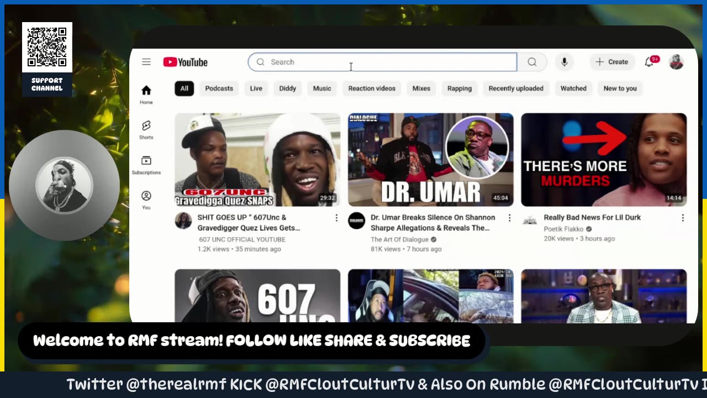Click the SUPPORT CHANNEL label

point(47,84)
